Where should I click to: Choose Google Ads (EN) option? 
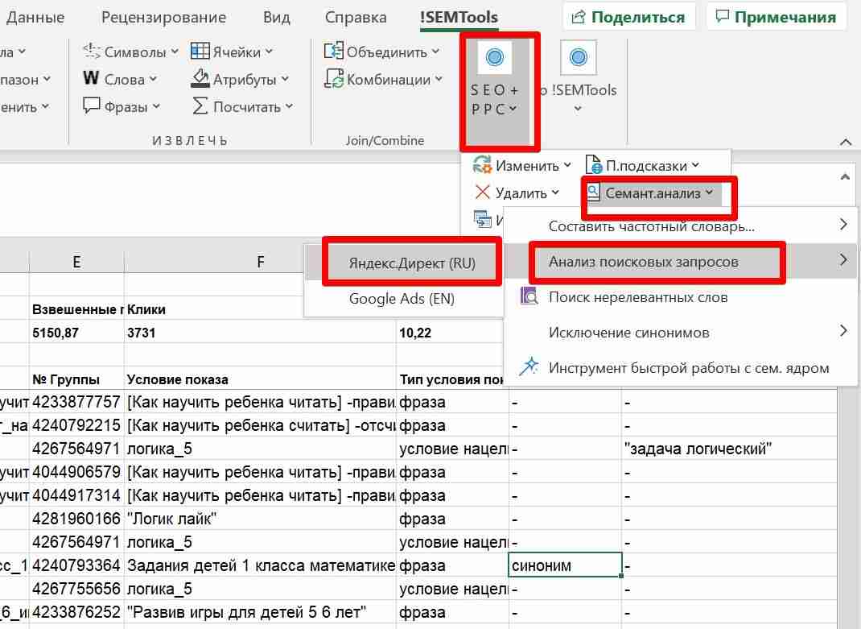pos(402,298)
